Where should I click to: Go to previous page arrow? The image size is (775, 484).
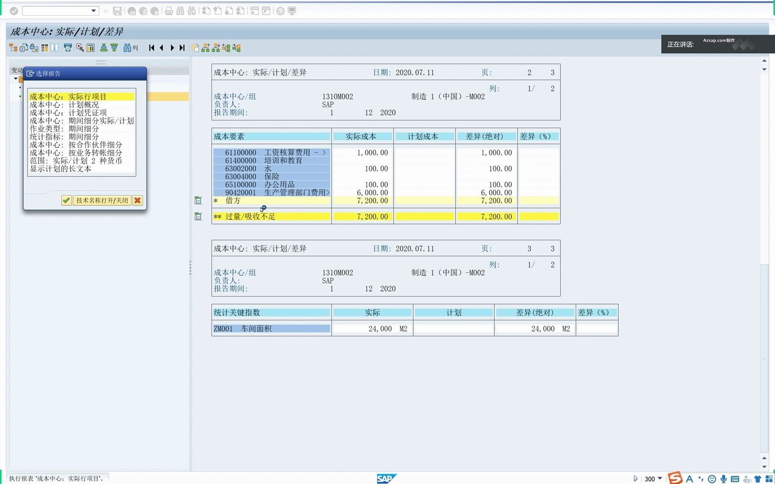[162, 48]
